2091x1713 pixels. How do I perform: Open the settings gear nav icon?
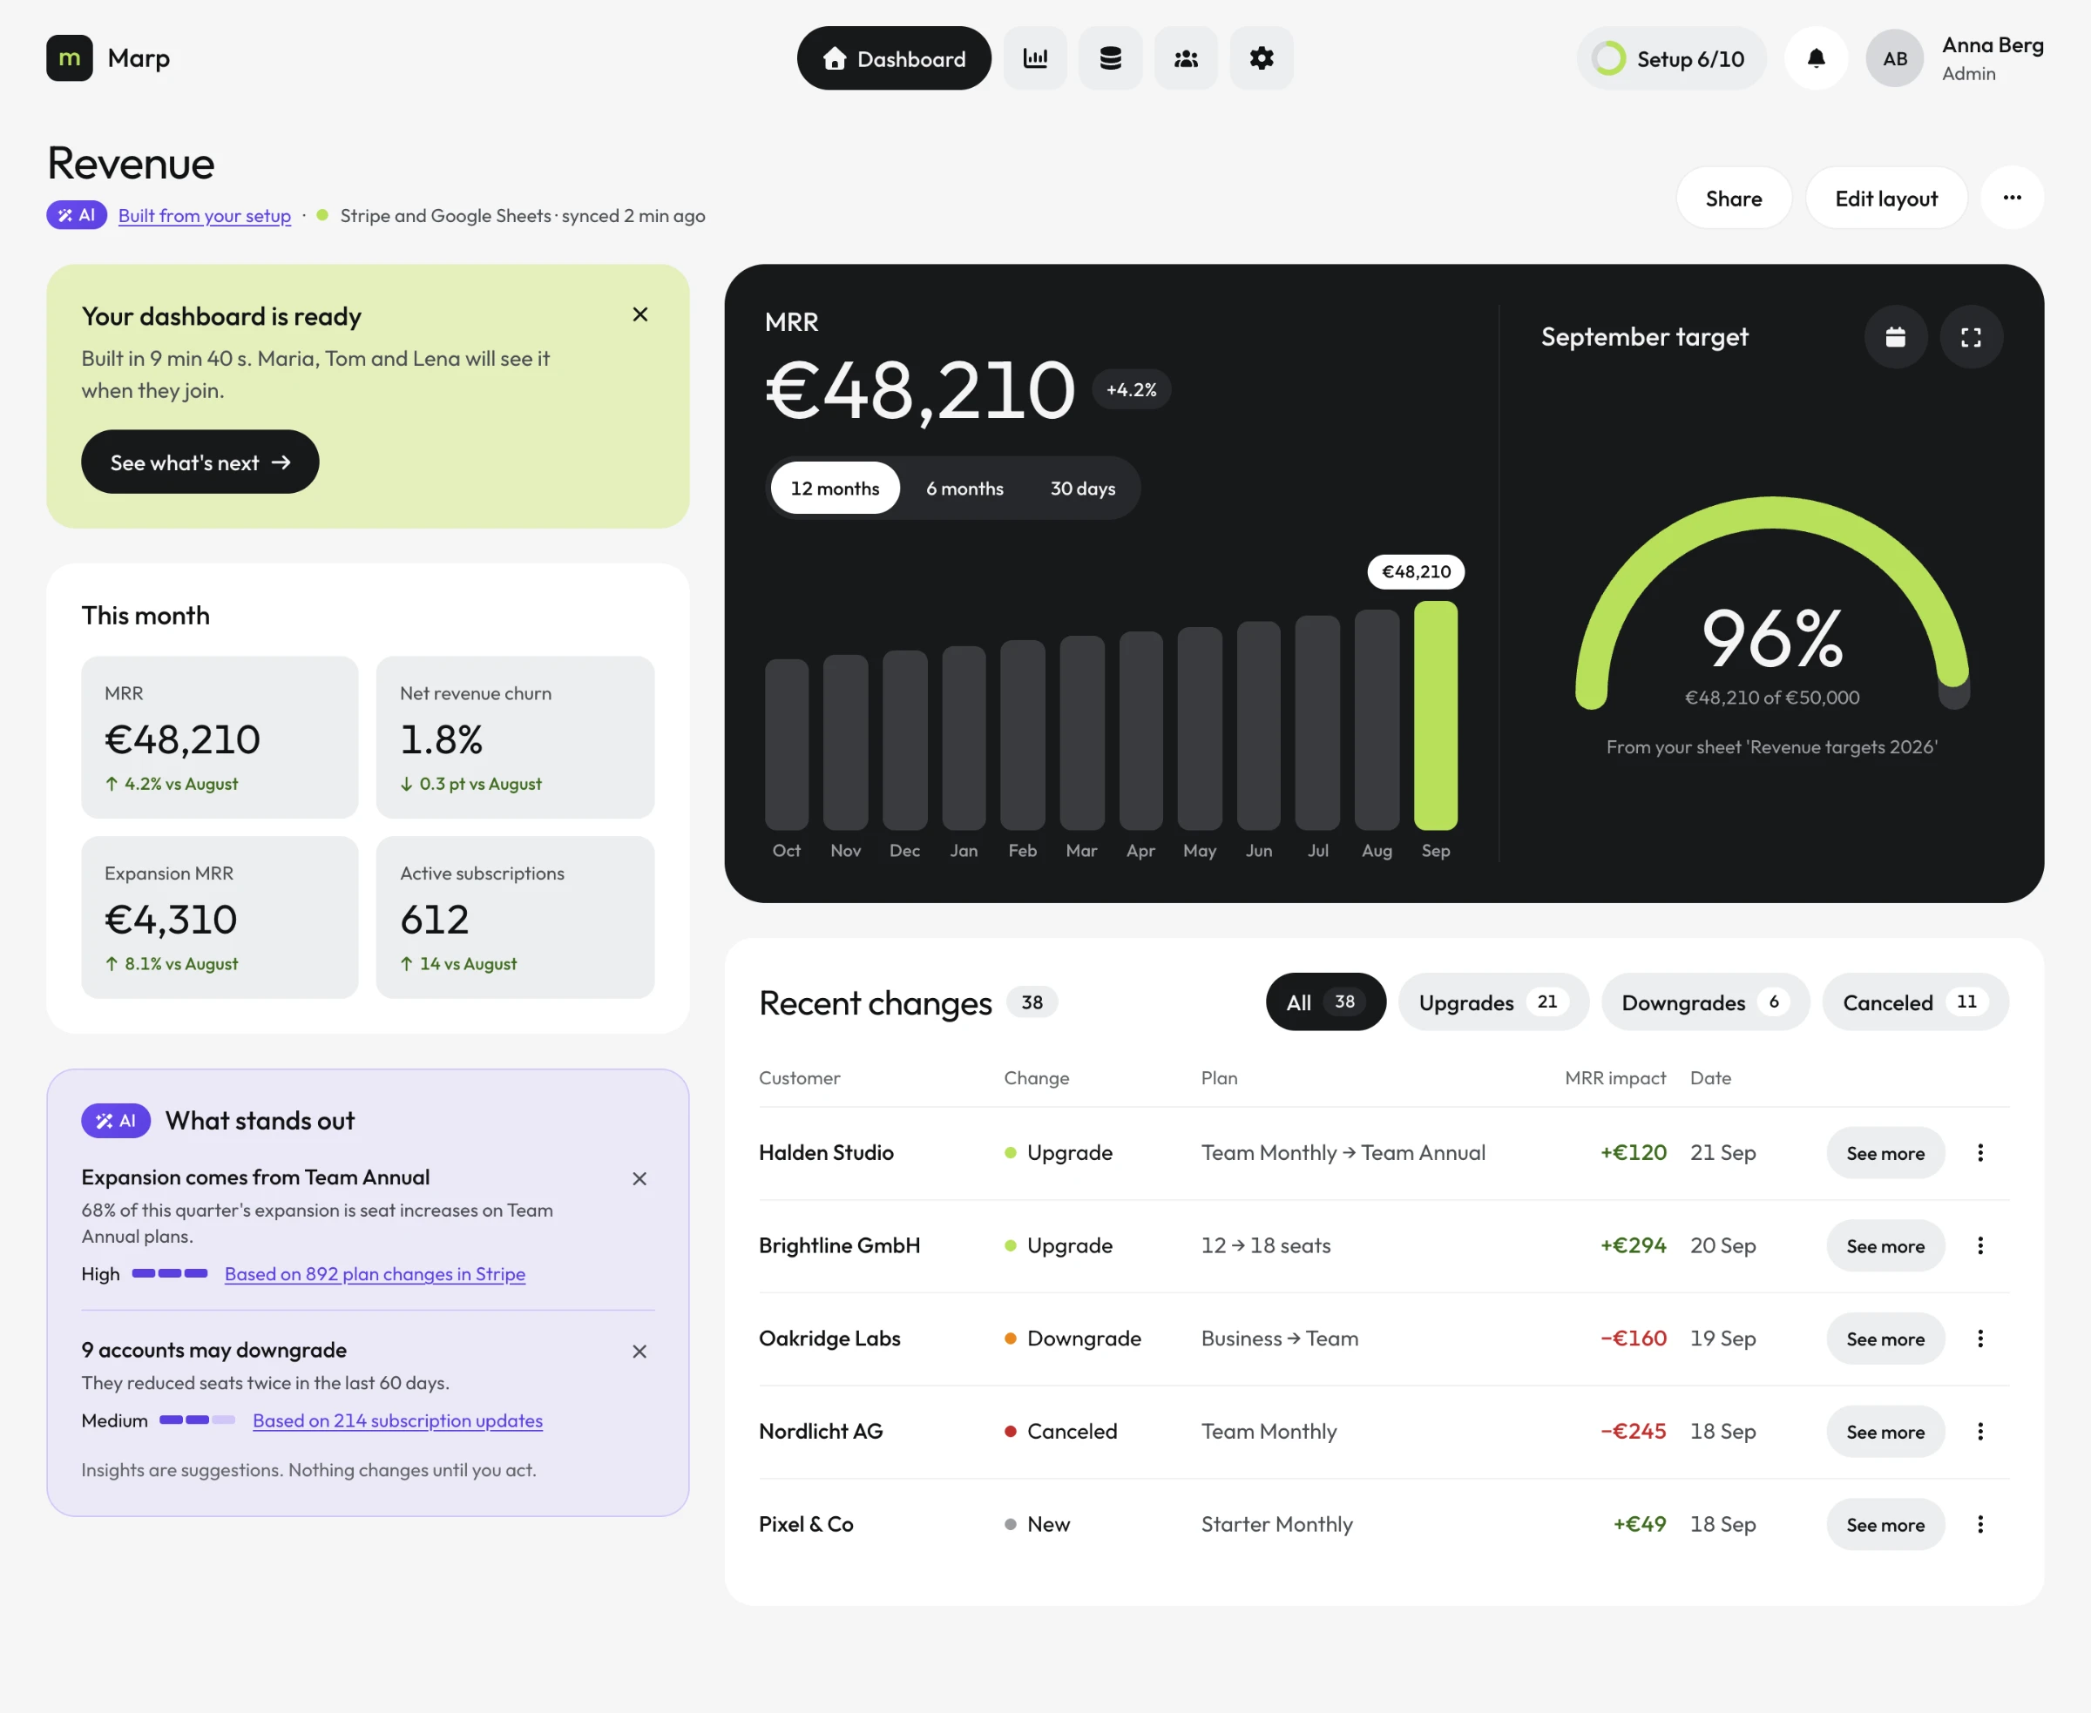pos(1261,58)
